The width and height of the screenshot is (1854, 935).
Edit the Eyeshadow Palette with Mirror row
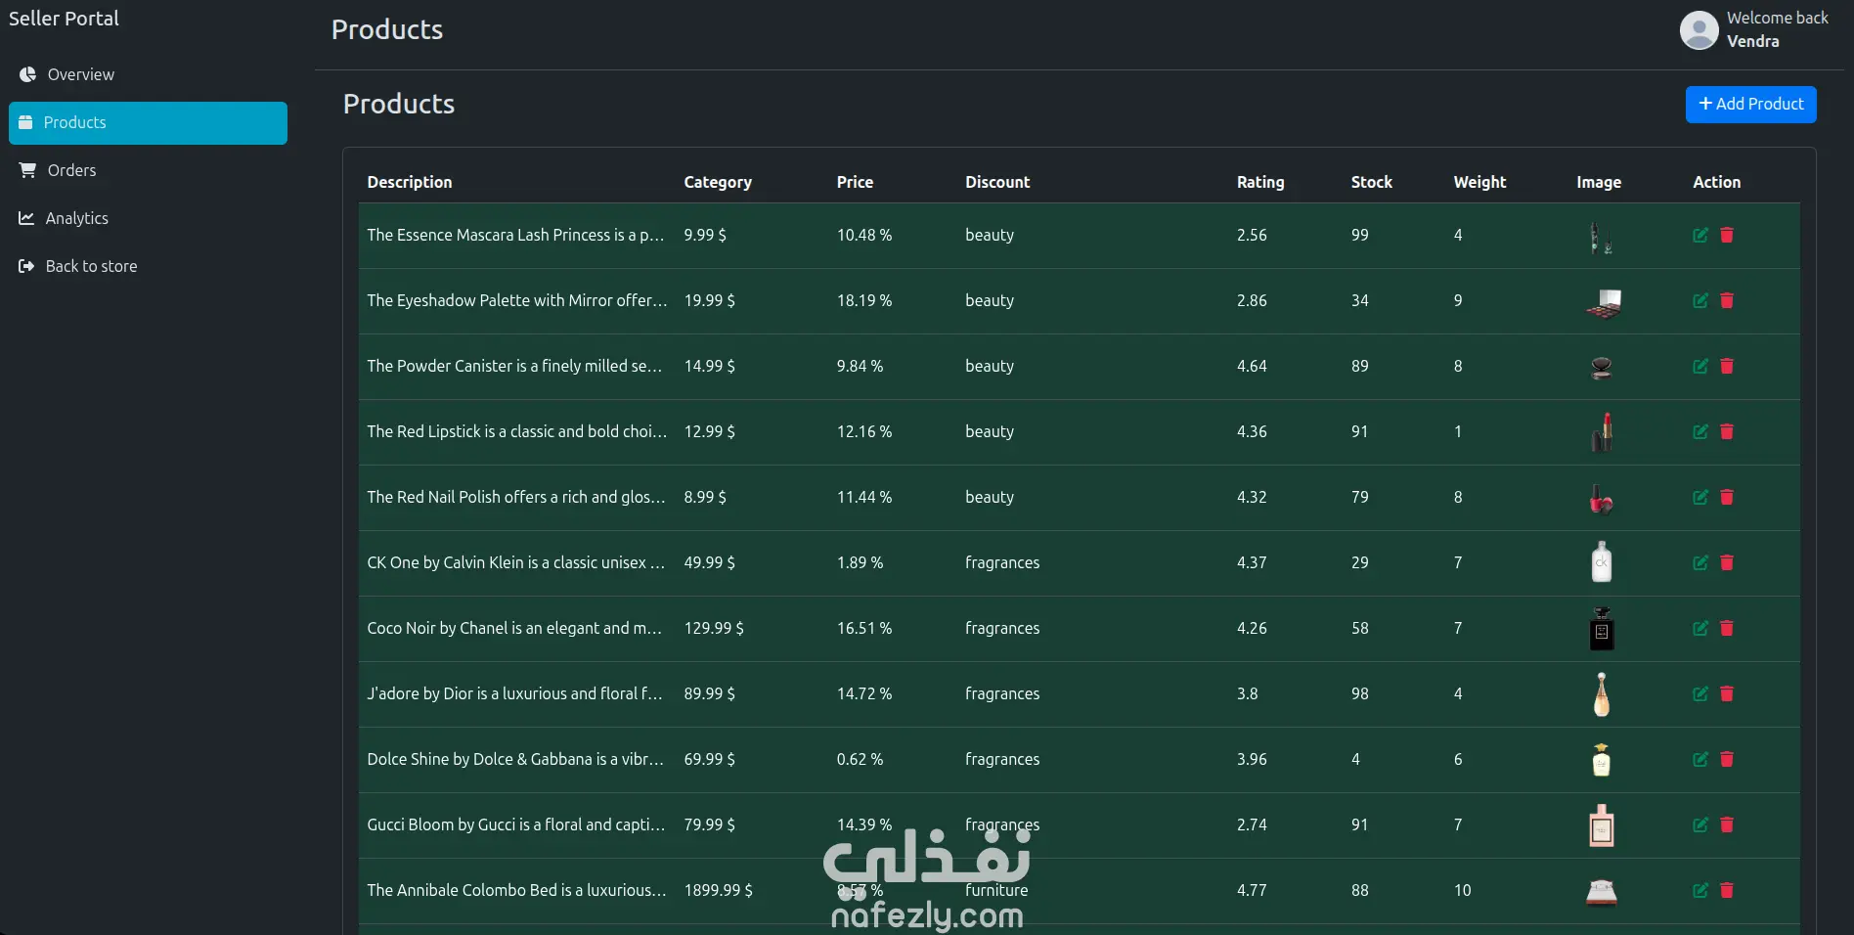point(1700,300)
